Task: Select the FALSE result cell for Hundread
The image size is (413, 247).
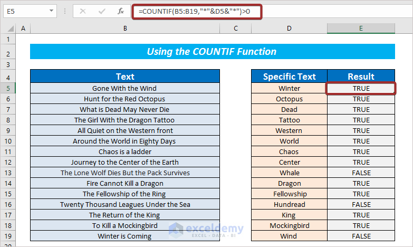Action: [361, 204]
